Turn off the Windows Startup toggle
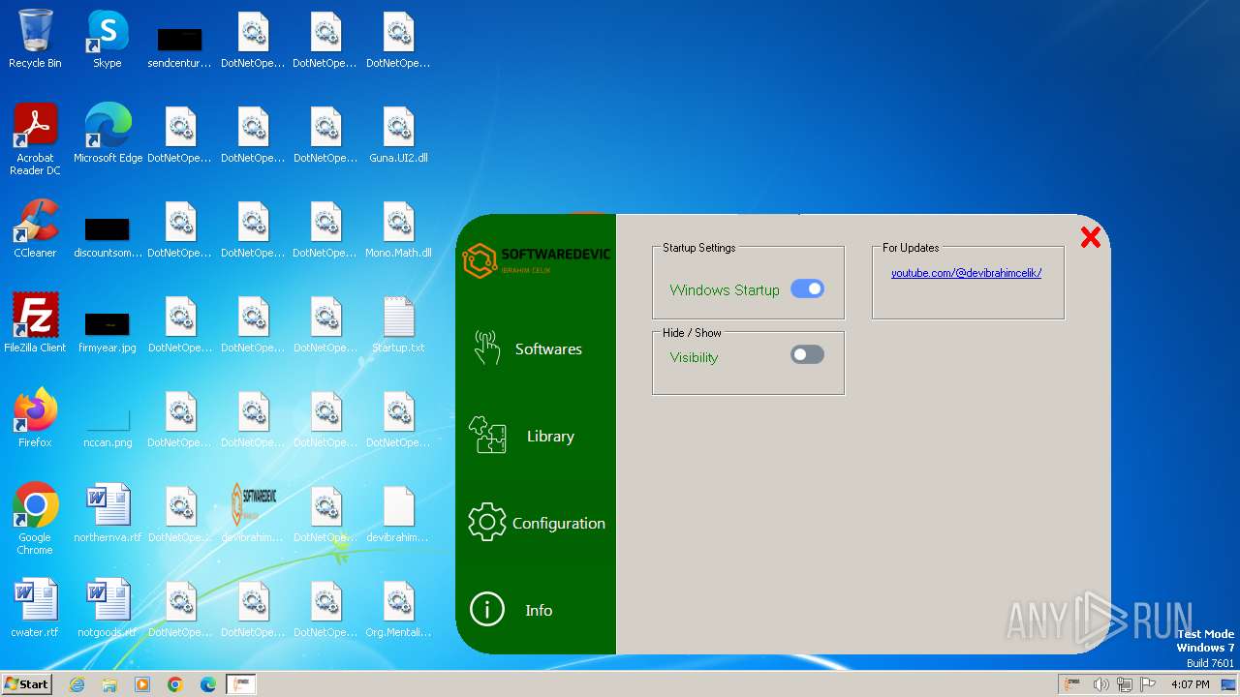 point(807,288)
